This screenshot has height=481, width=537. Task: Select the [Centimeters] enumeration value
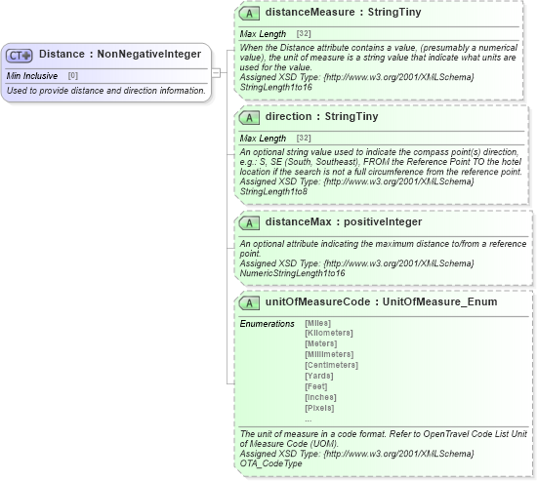[332, 365]
